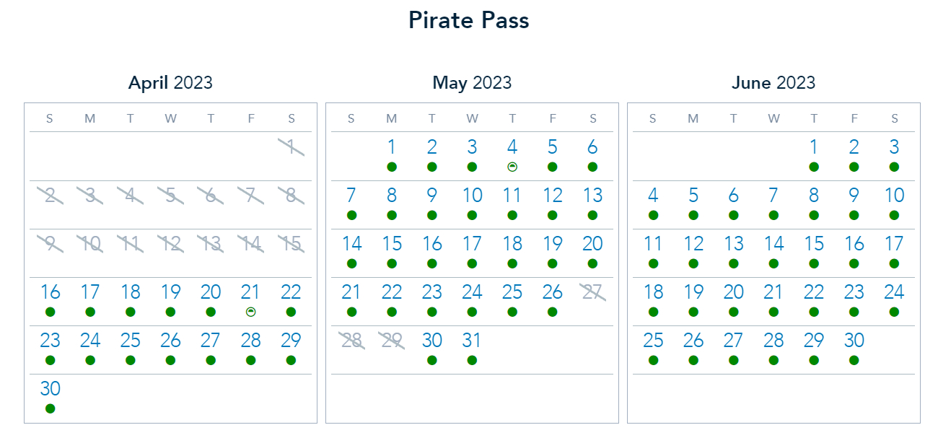Click the green dot under April 16
Screen dimensions: 938x438
[50, 312]
